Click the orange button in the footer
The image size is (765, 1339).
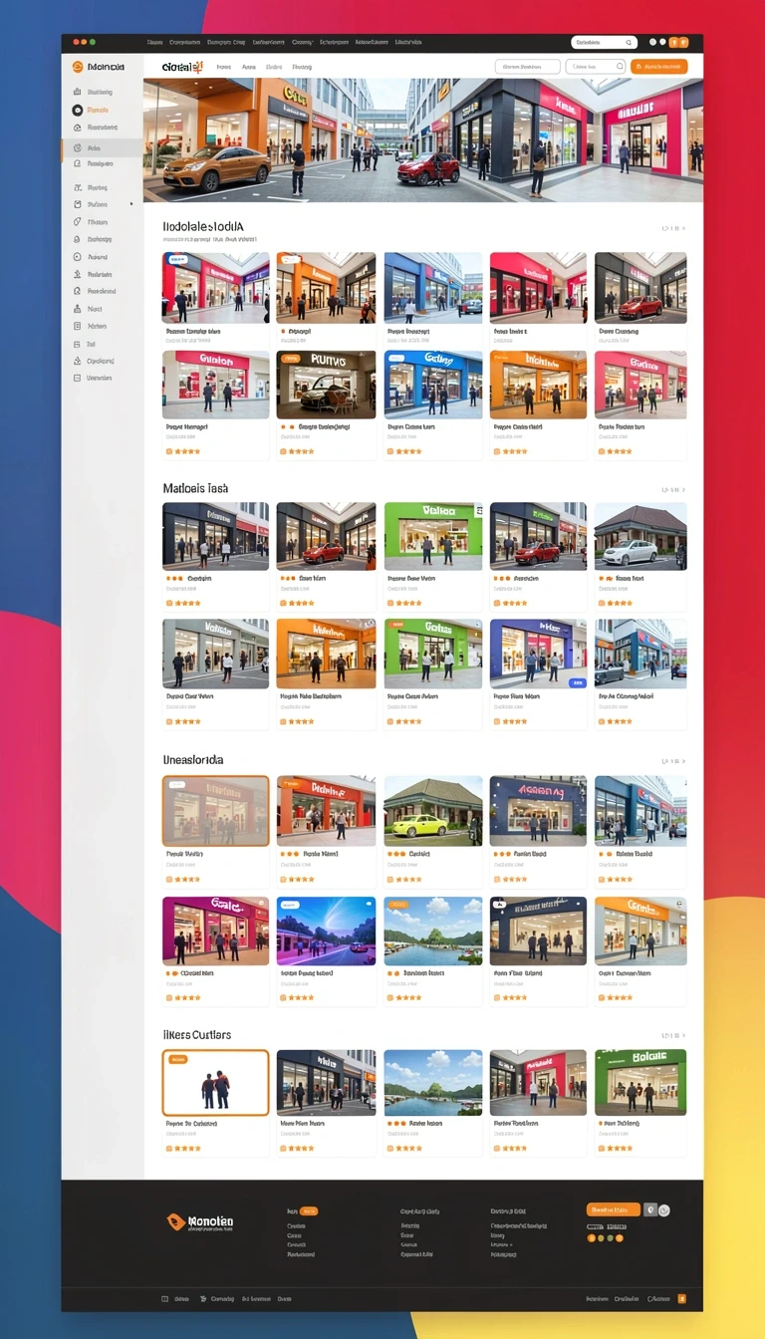coord(614,1209)
